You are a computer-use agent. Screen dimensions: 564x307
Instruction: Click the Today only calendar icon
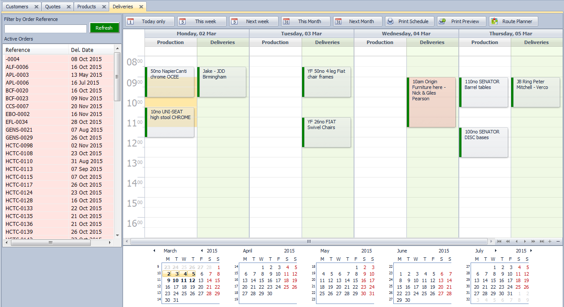[131, 21]
